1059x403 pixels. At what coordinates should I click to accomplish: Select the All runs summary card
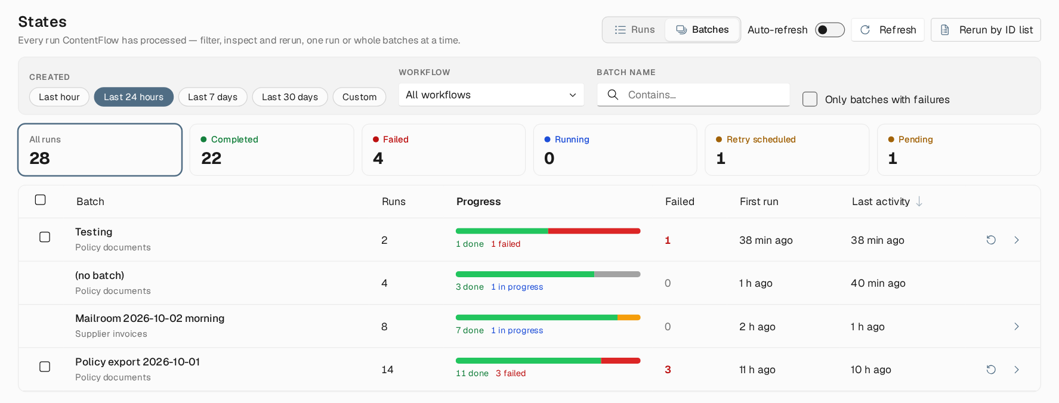point(100,150)
